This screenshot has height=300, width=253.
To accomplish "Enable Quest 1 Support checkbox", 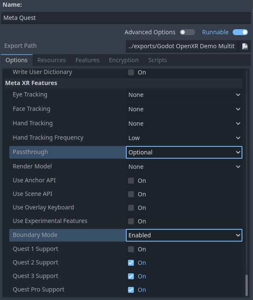I will pos(131,249).
